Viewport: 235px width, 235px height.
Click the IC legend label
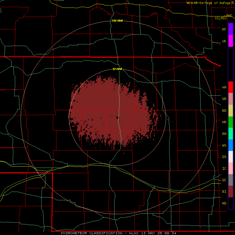click(x=224, y=169)
